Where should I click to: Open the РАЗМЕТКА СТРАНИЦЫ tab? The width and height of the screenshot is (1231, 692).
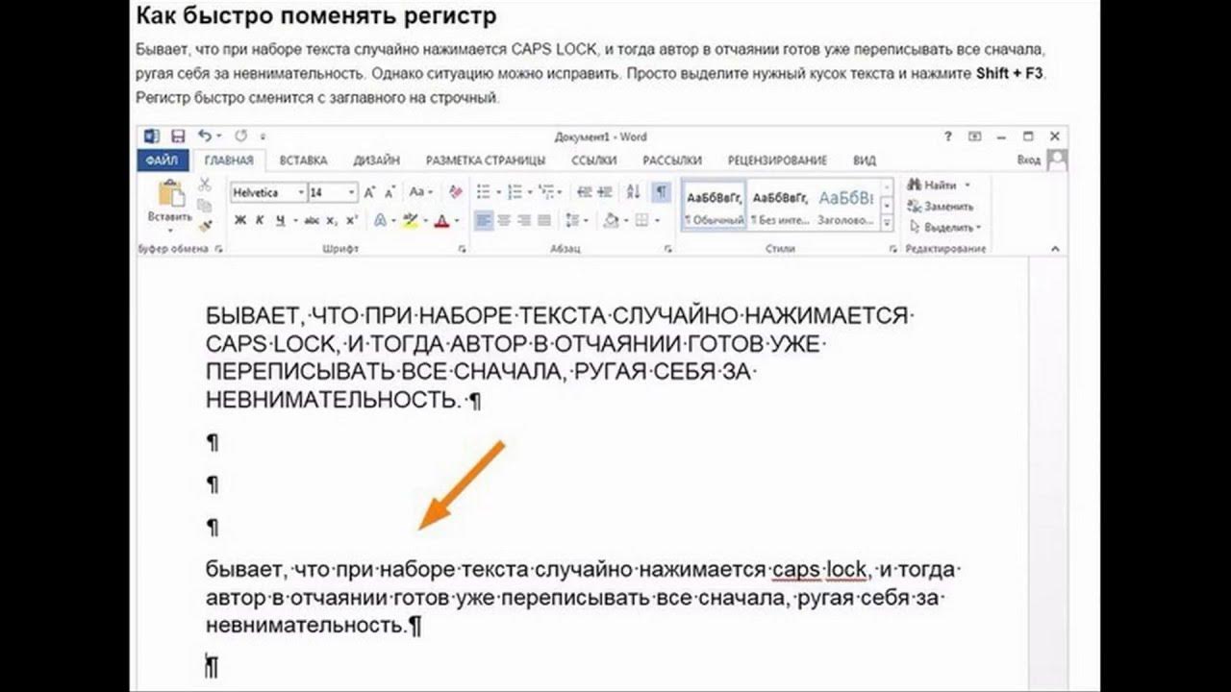[486, 161]
